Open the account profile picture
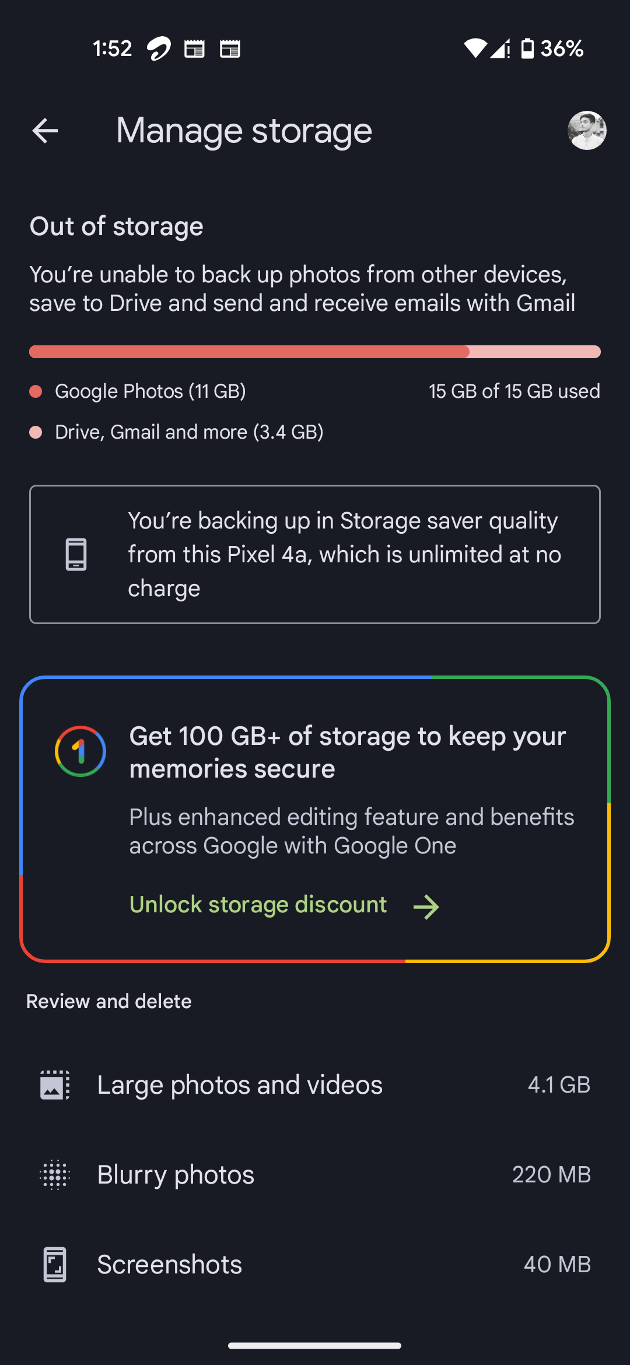630x1365 pixels. [x=587, y=130]
